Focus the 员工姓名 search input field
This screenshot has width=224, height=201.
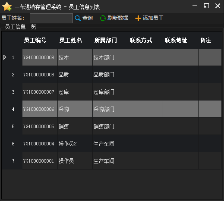51,18
